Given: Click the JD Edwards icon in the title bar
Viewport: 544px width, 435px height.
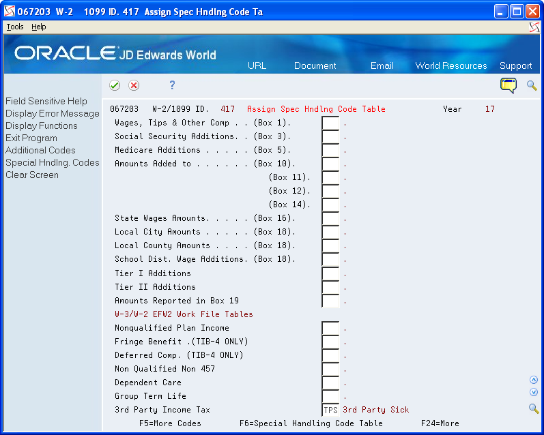Looking at the screenshot, I should point(10,11).
